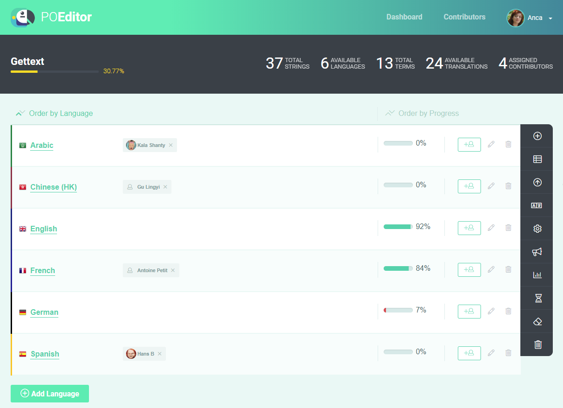The image size is (563, 408).
Task: Open the Arabic language link
Action: [42, 145]
